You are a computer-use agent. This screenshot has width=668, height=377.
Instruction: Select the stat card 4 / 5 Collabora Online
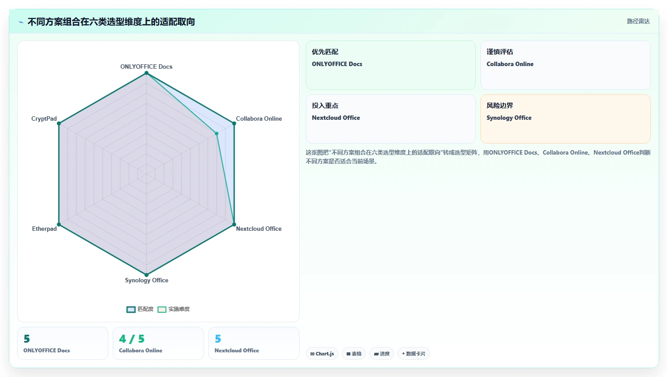158,343
